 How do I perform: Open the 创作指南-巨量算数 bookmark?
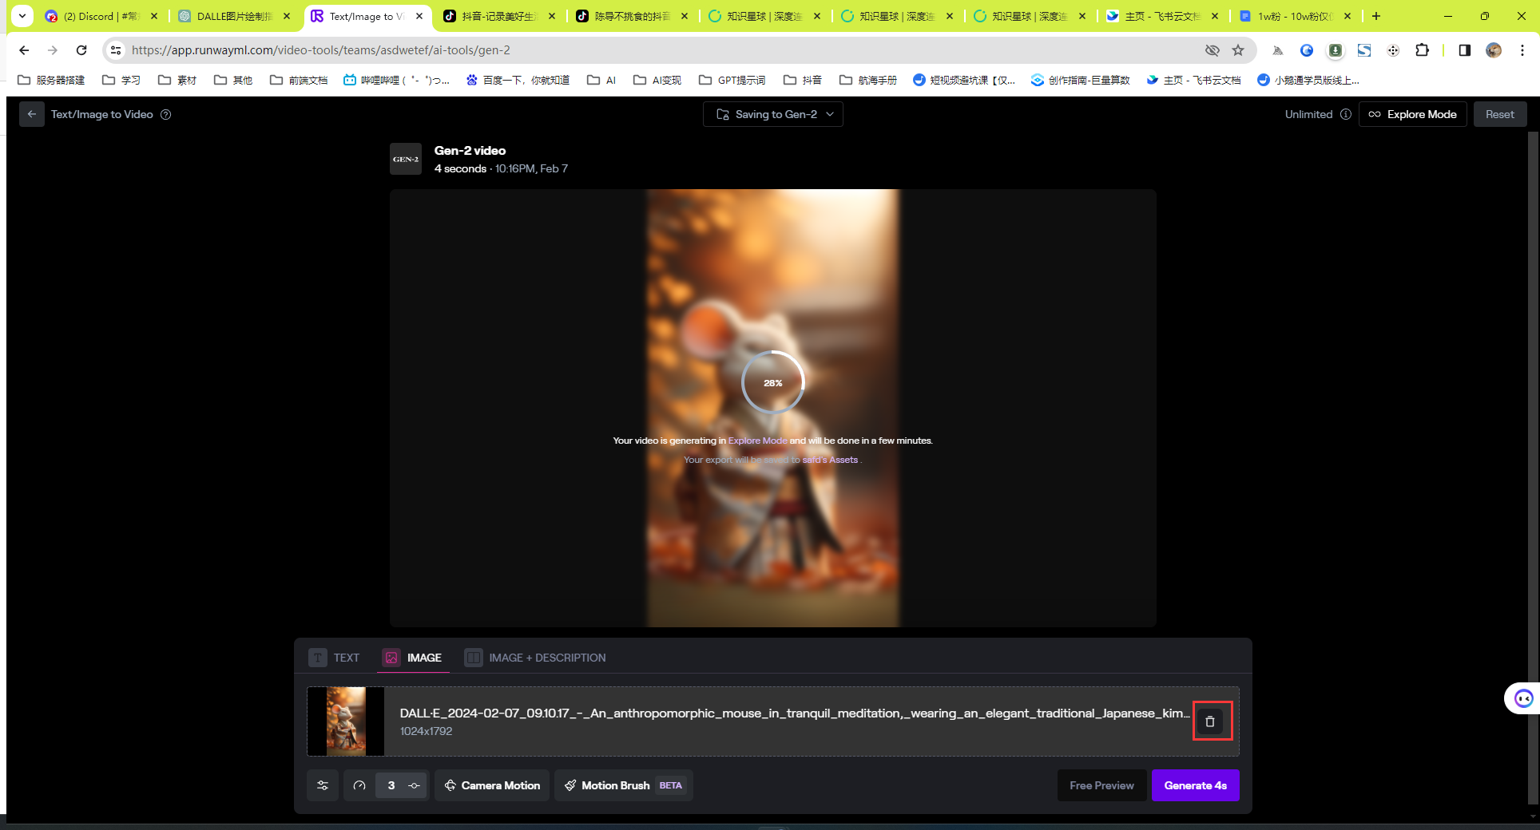pos(1080,80)
